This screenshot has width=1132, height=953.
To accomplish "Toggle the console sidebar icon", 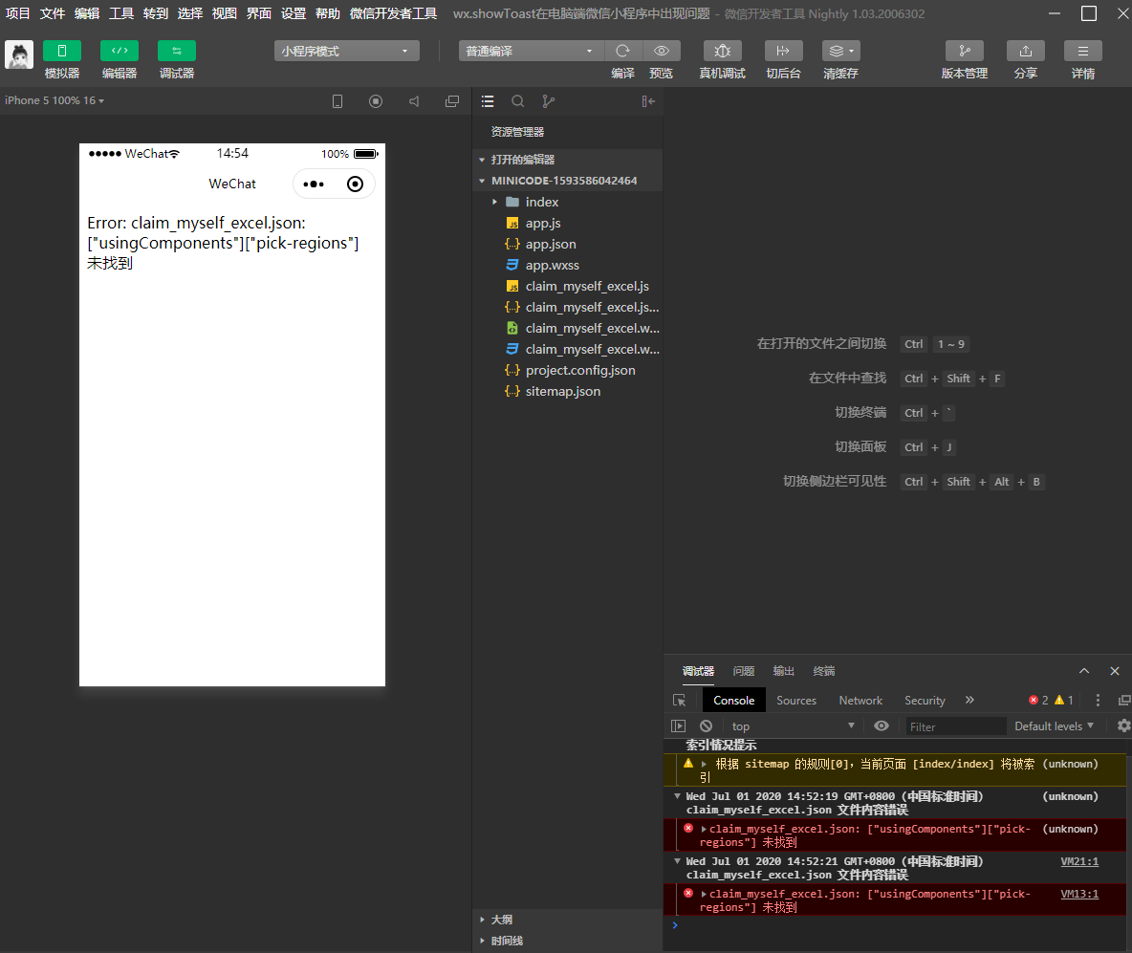I will click(679, 726).
